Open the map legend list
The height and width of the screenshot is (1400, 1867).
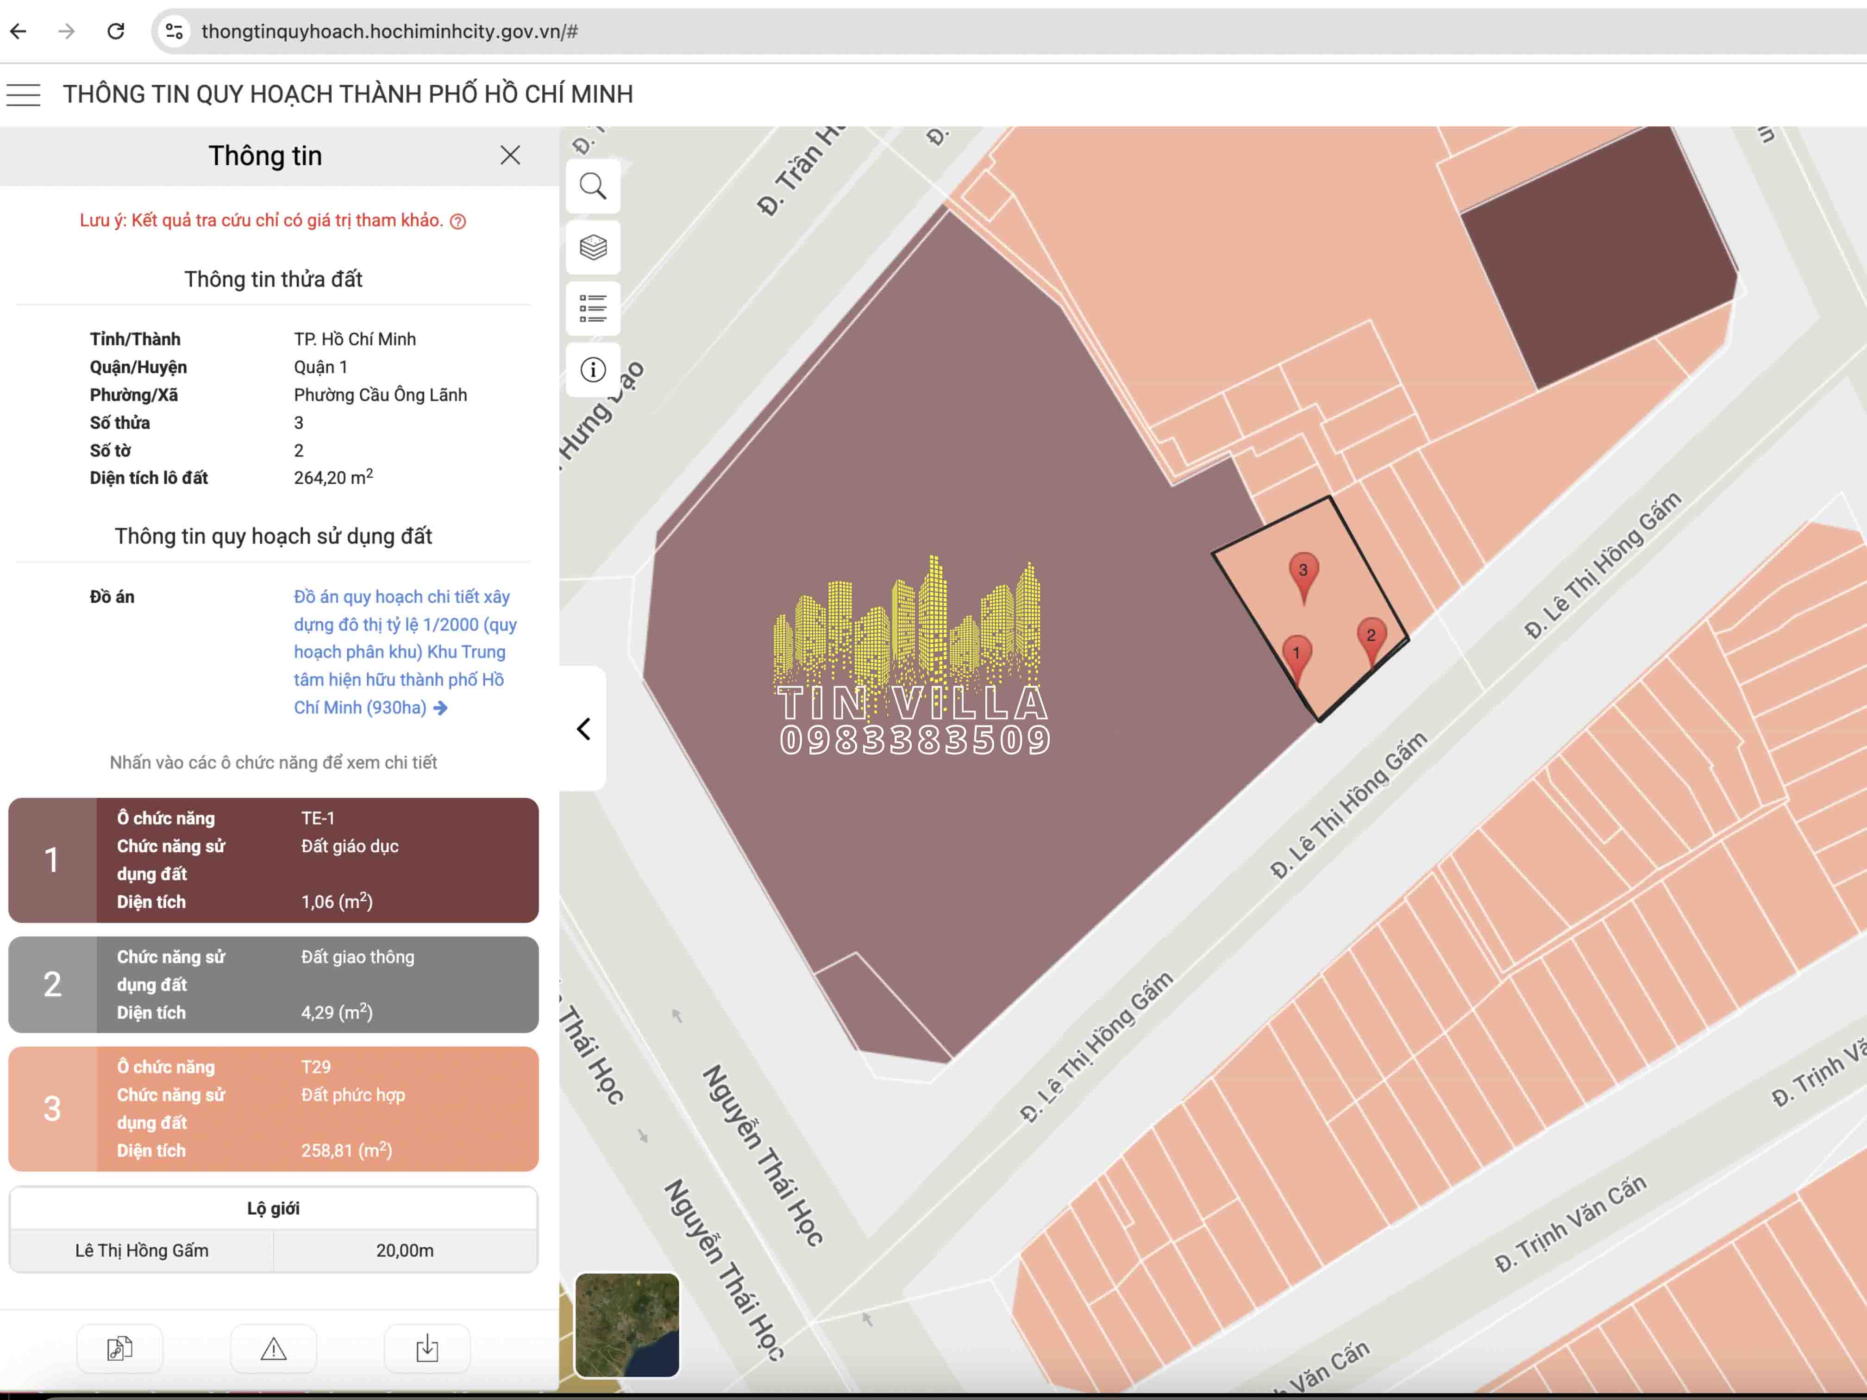click(x=593, y=309)
